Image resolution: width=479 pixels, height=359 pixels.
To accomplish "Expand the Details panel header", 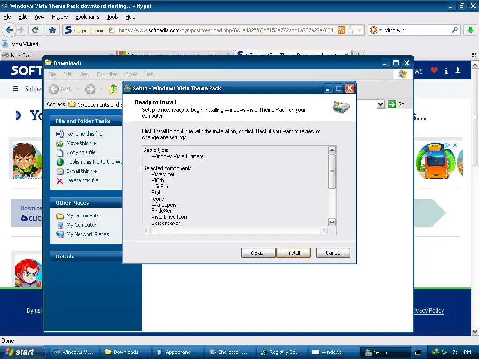I will click(86, 257).
